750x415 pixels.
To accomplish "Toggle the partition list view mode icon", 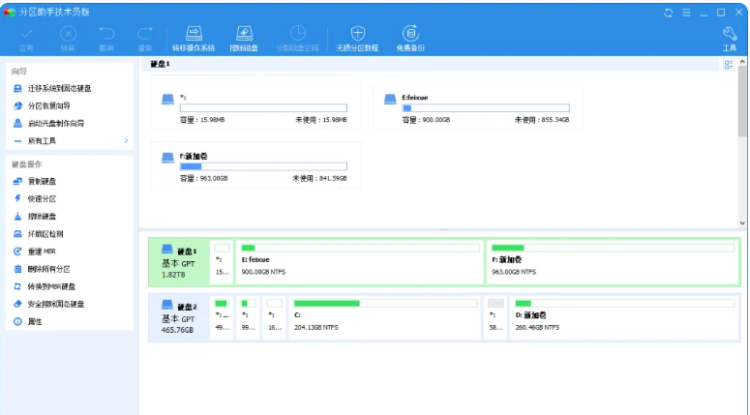I will [x=729, y=65].
